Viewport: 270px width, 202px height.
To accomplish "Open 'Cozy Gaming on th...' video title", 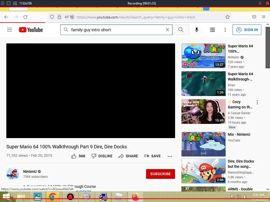I will (240, 104).
